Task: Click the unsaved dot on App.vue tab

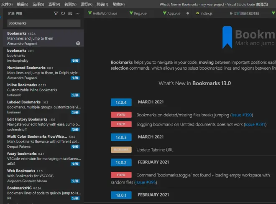Action: (x=188, y=13)
